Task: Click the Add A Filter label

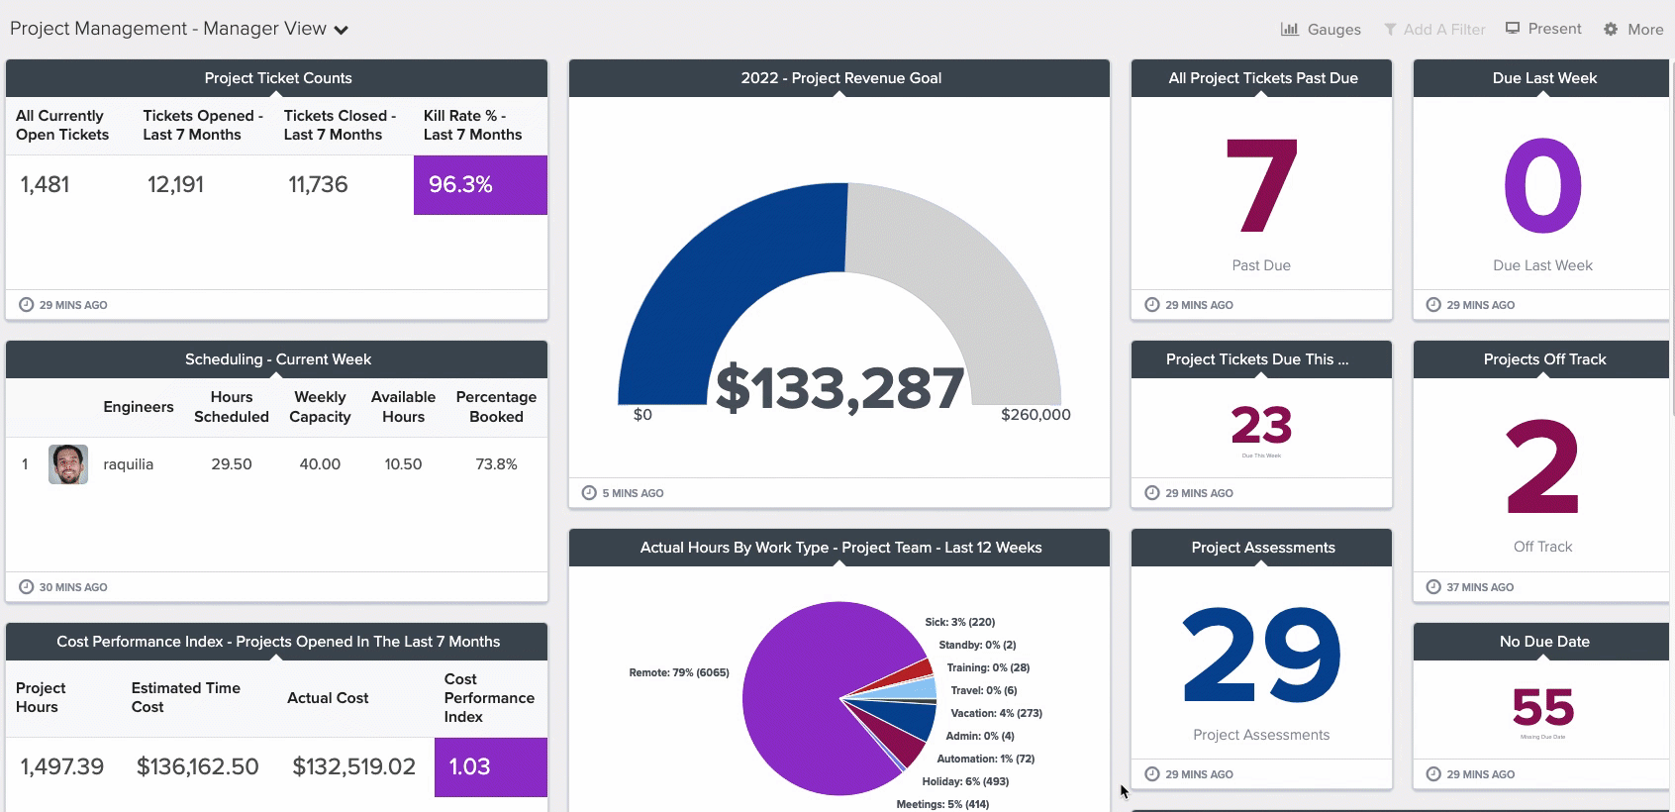Action: click(1444, 30)
